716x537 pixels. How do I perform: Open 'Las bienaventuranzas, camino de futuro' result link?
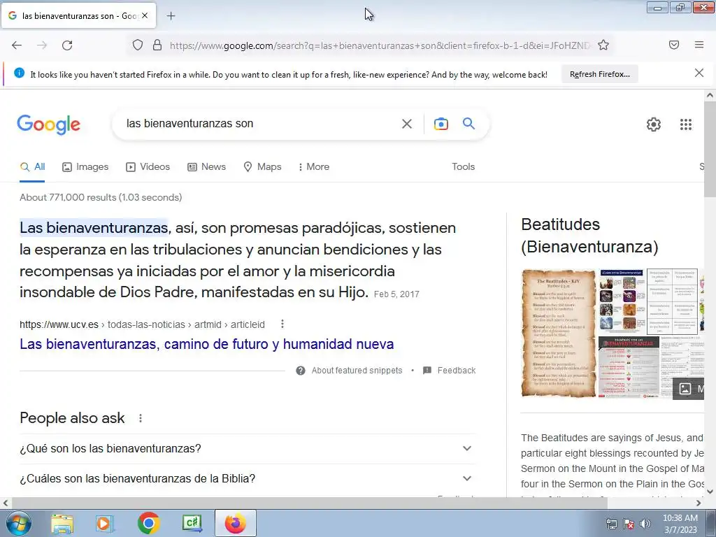pyautogui.click(x=207, y=344)
